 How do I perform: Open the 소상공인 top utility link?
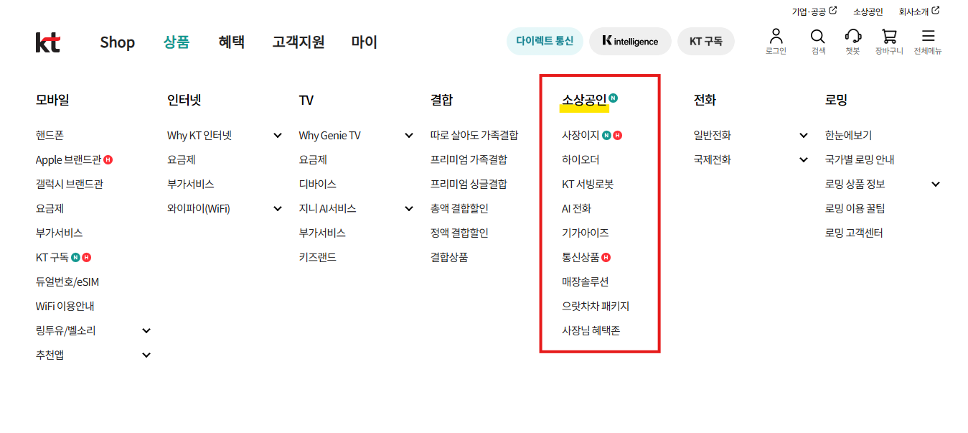coord(868,11)
